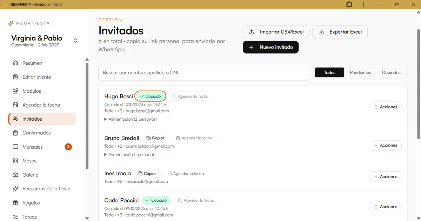Click the Recuerdos de la fiesta sparkle icon
Screen dimensions: 421x221
pos(15,189)
